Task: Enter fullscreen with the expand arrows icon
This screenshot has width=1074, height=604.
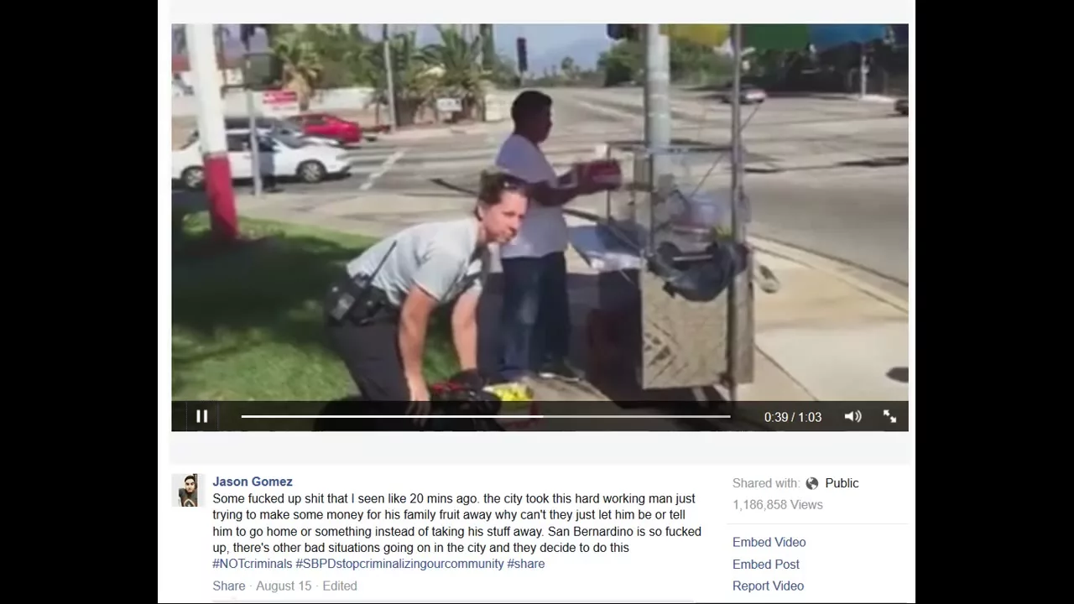Action: (x=889, y=416)
